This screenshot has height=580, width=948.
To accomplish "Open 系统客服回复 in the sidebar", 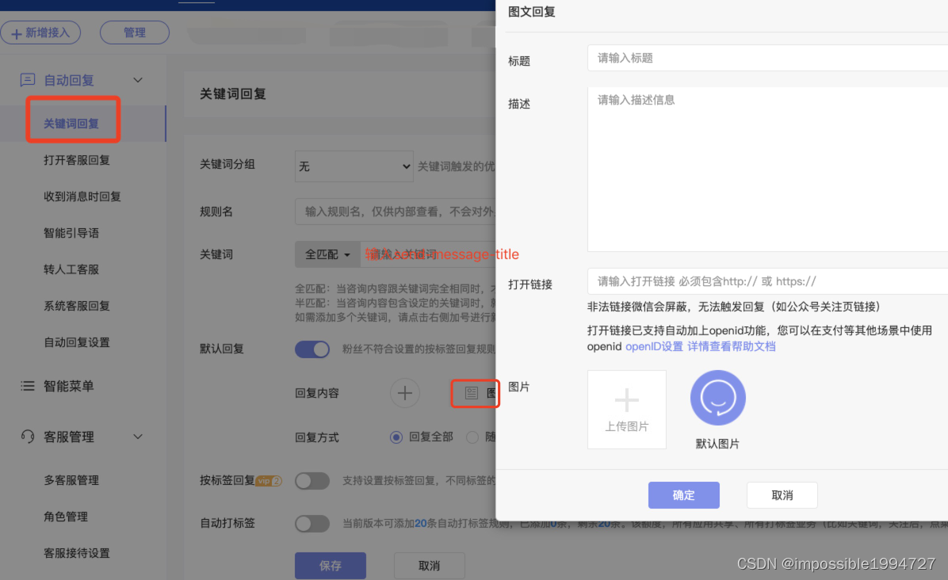I will [77, 306].
